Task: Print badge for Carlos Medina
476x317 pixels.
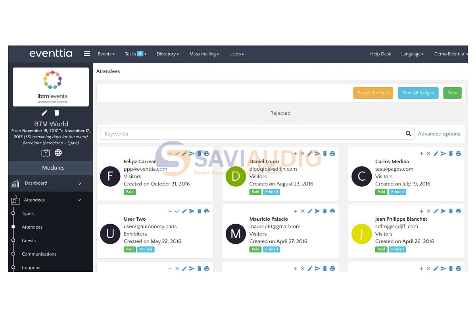Action: 458,154
